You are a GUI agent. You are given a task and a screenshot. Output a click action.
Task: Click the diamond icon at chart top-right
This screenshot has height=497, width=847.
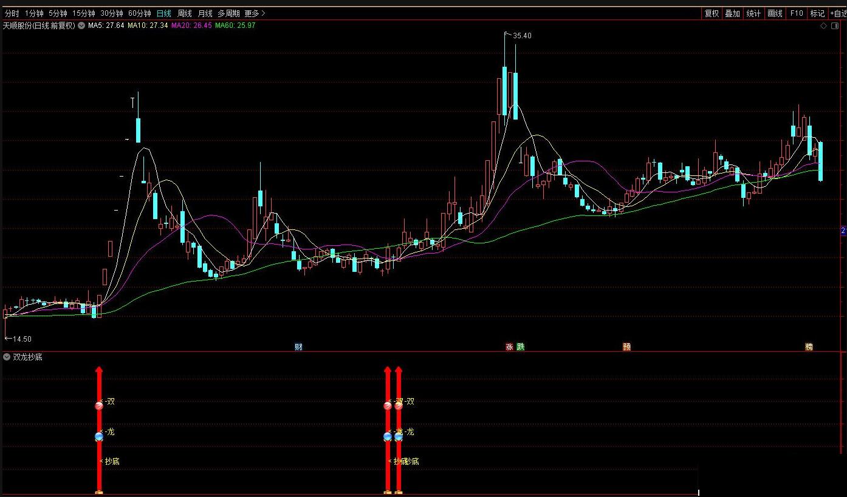click(x=823, y=25)
